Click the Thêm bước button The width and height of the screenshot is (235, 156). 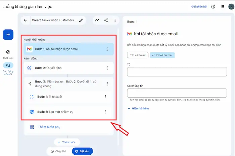point(67,142)
